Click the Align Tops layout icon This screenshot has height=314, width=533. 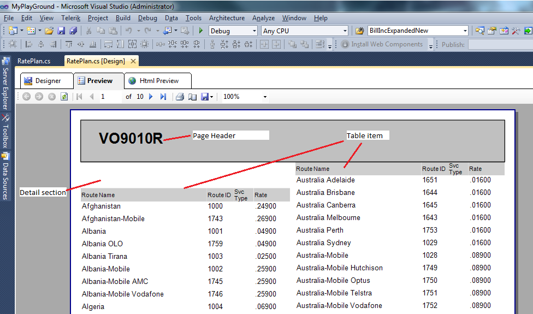point(69,44)
